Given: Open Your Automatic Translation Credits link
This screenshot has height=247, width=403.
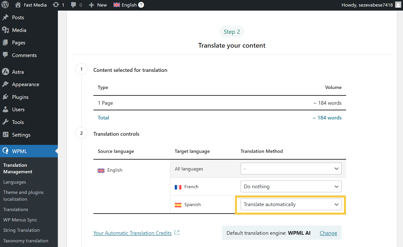Looking at the screenshot, I should [132, 233].
